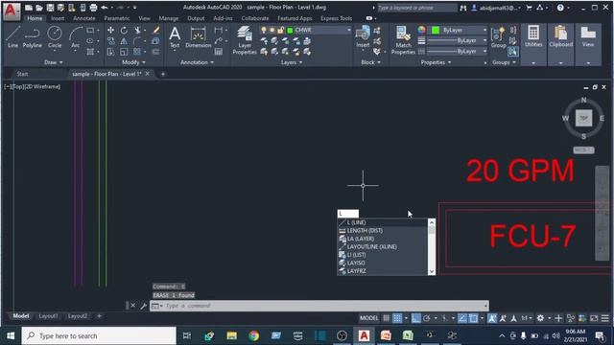Open the Insert ribbon tab

[x=58, y=18]
